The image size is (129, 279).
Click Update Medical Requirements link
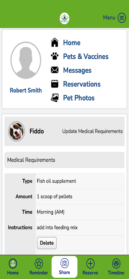tap(92, 131)
